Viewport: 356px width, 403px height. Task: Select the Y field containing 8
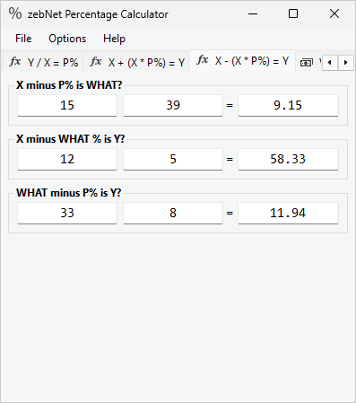(x=173, y=213)
